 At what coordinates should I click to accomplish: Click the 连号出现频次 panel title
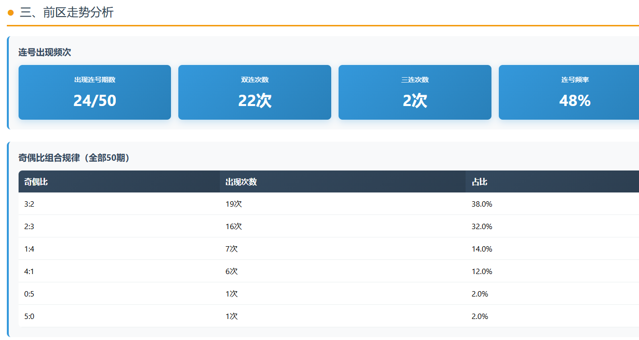44,52
